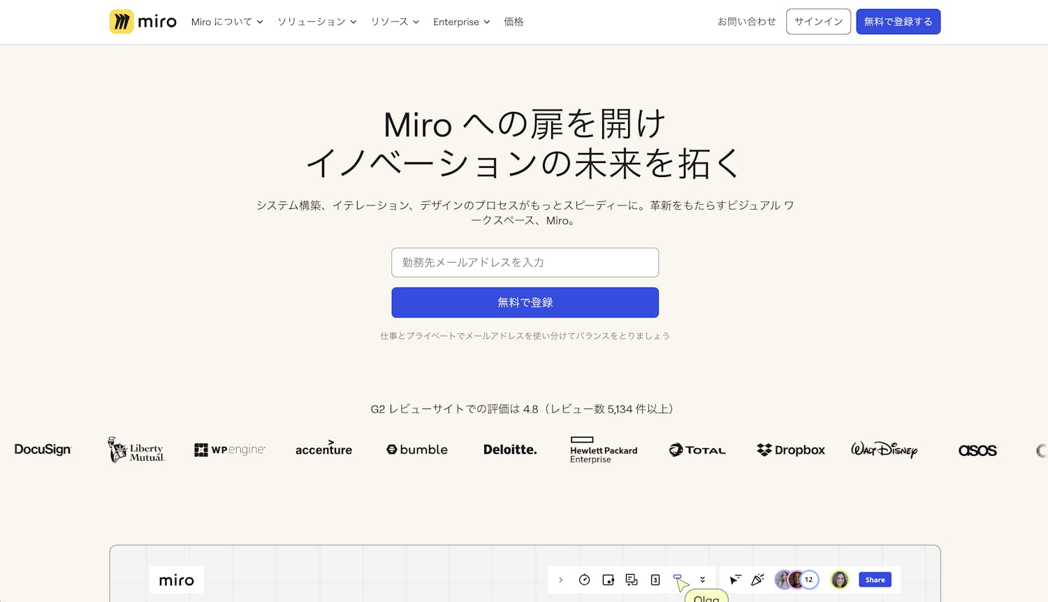Select the timer icon in board toolbar
Viewport: 1048px width, 602px height.
[584, 580]
